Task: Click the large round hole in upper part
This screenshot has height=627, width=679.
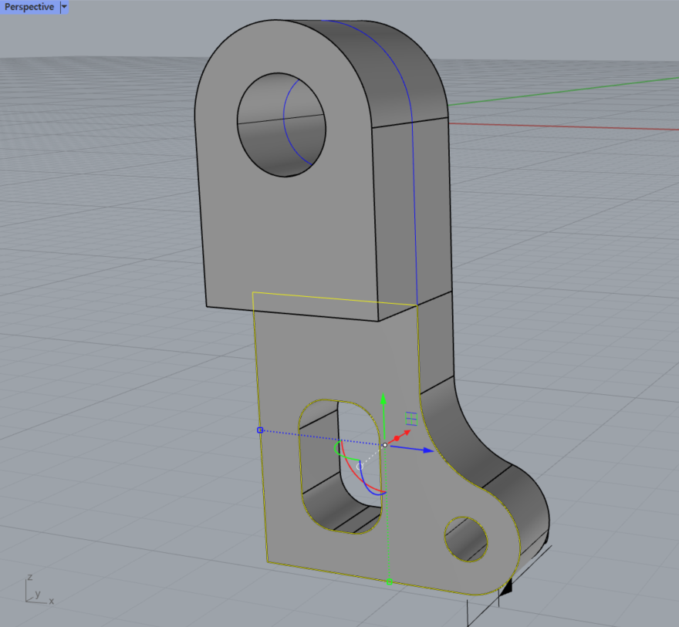Action: 282,125
